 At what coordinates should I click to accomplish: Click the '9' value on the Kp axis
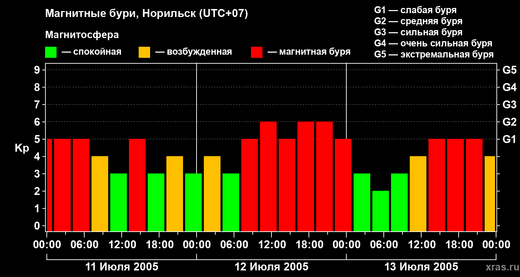tap(38, 70)
